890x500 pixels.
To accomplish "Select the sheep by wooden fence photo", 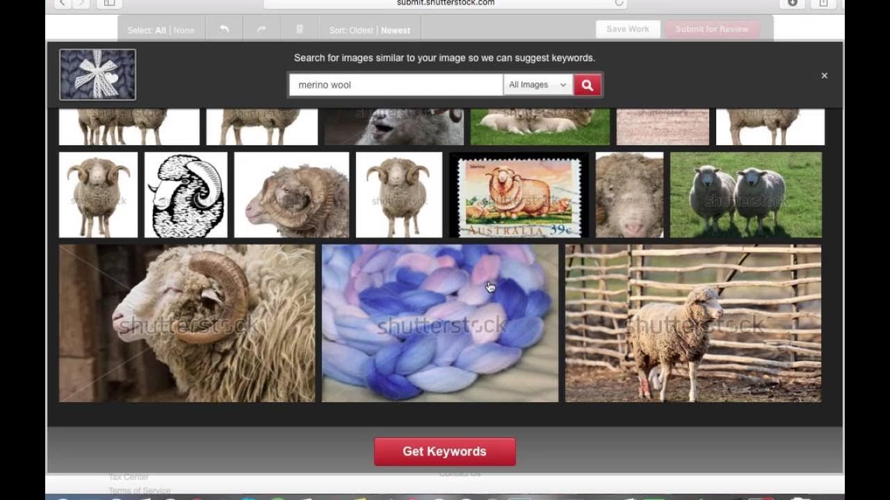I will (x=693, y=323).
